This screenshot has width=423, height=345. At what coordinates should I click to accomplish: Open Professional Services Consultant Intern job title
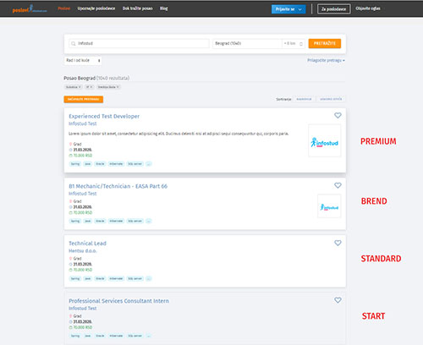(118, 301)
